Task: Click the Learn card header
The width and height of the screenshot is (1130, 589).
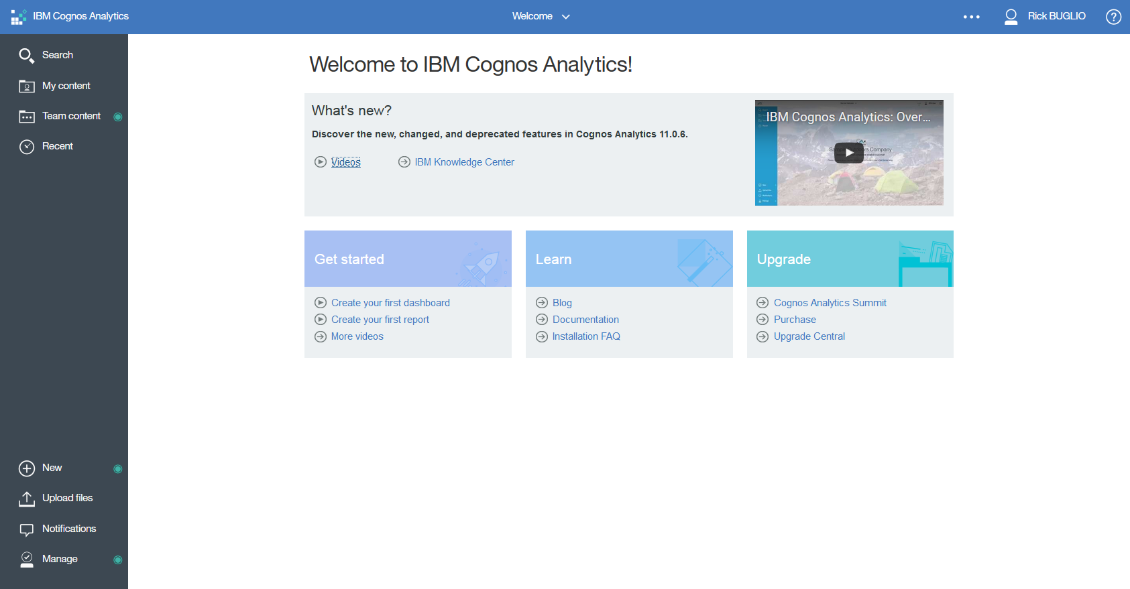Action: tap(629, 259)
